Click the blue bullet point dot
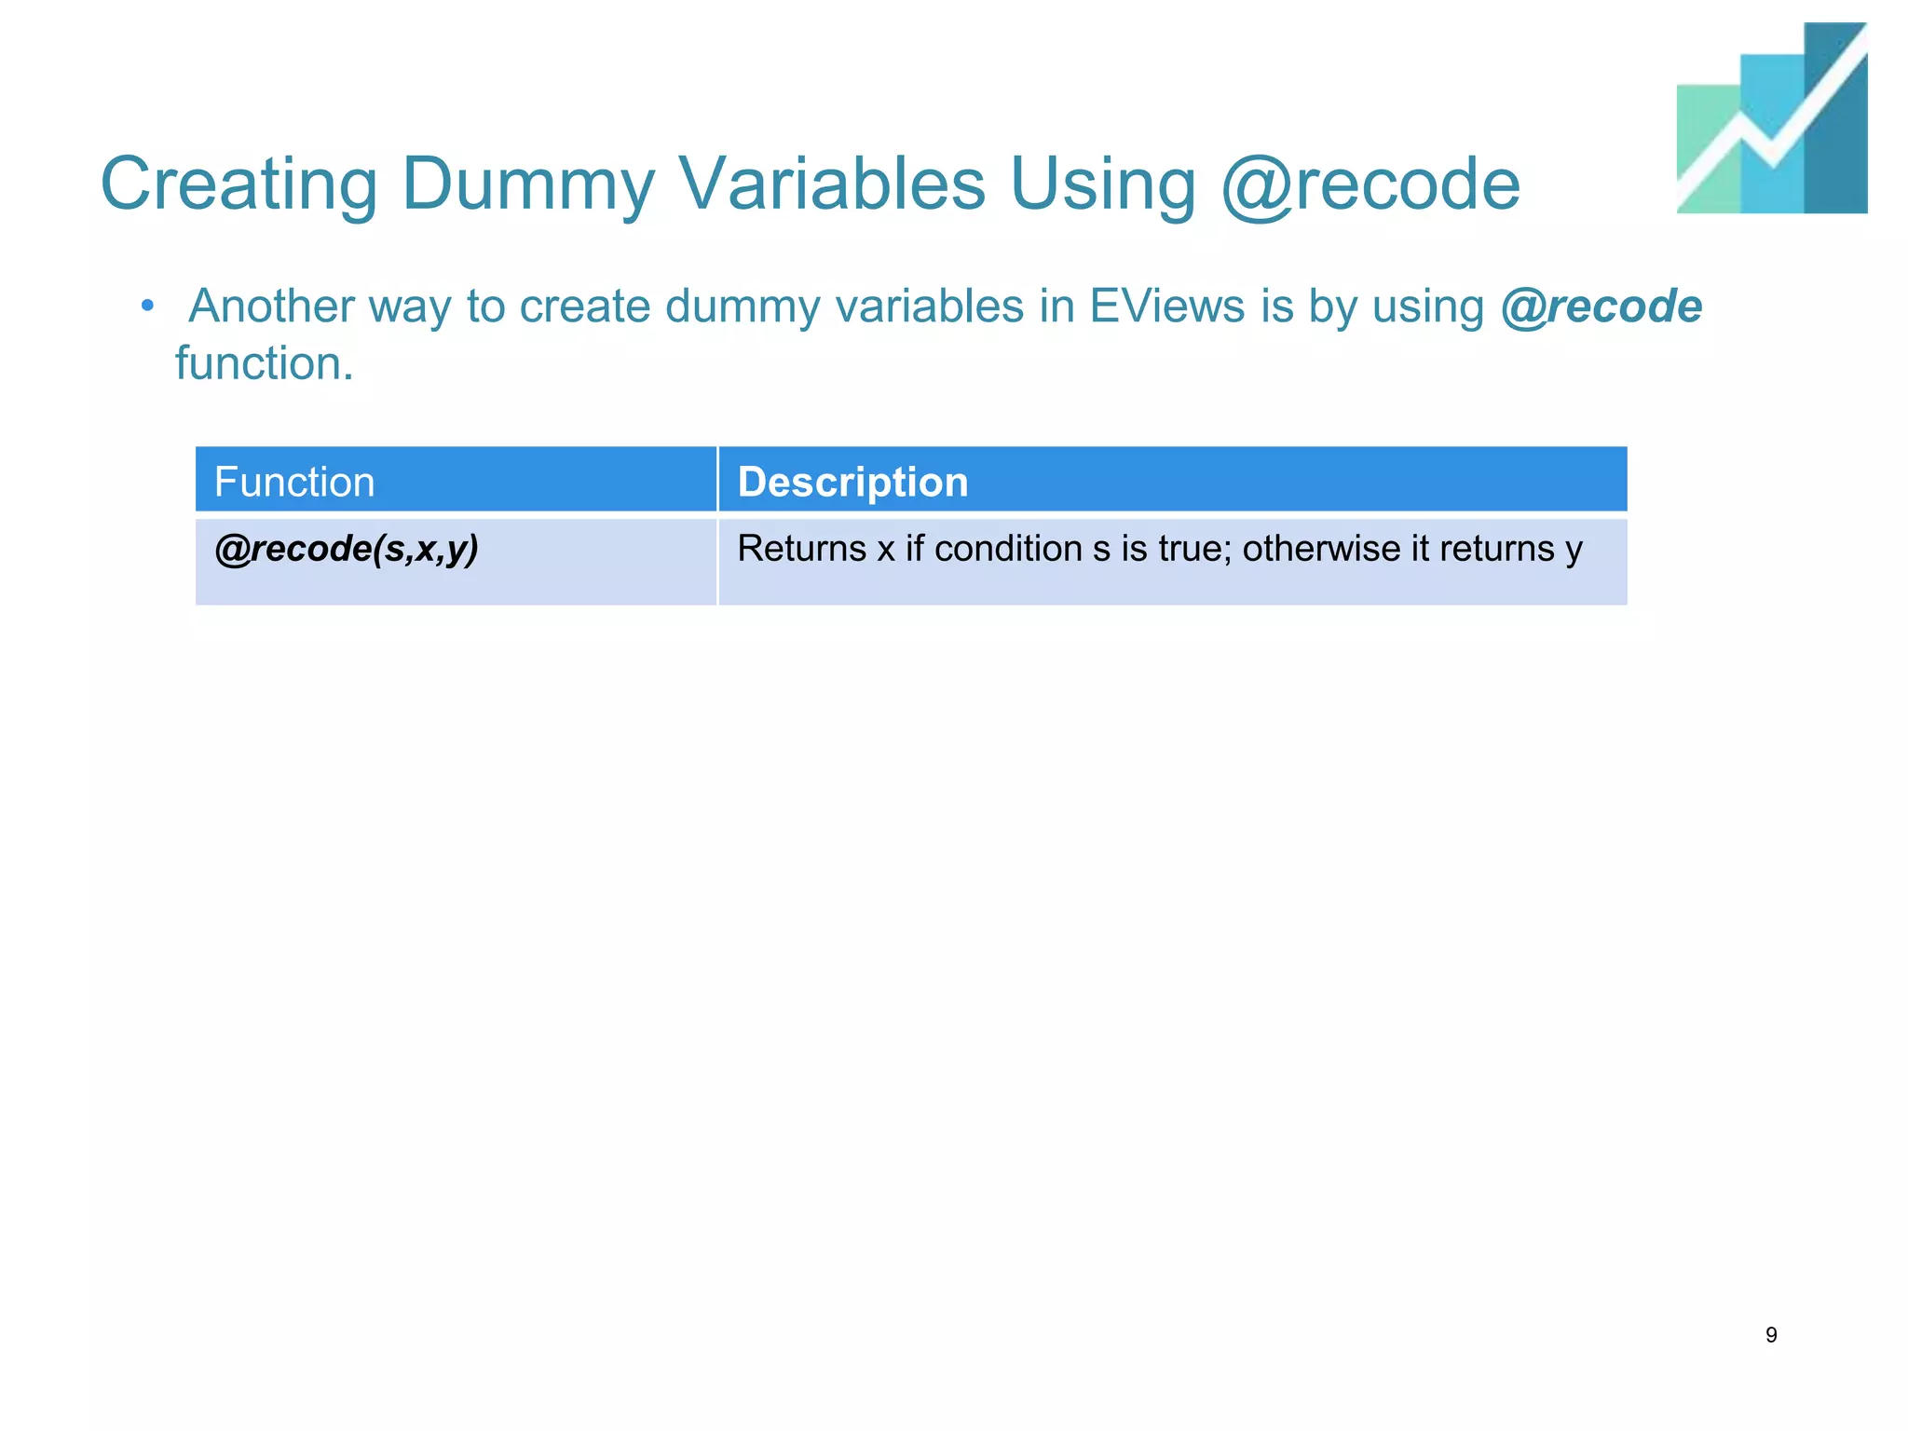Image resolution: width=1908 pixels, height=1431 pixels. pos(147,305)
